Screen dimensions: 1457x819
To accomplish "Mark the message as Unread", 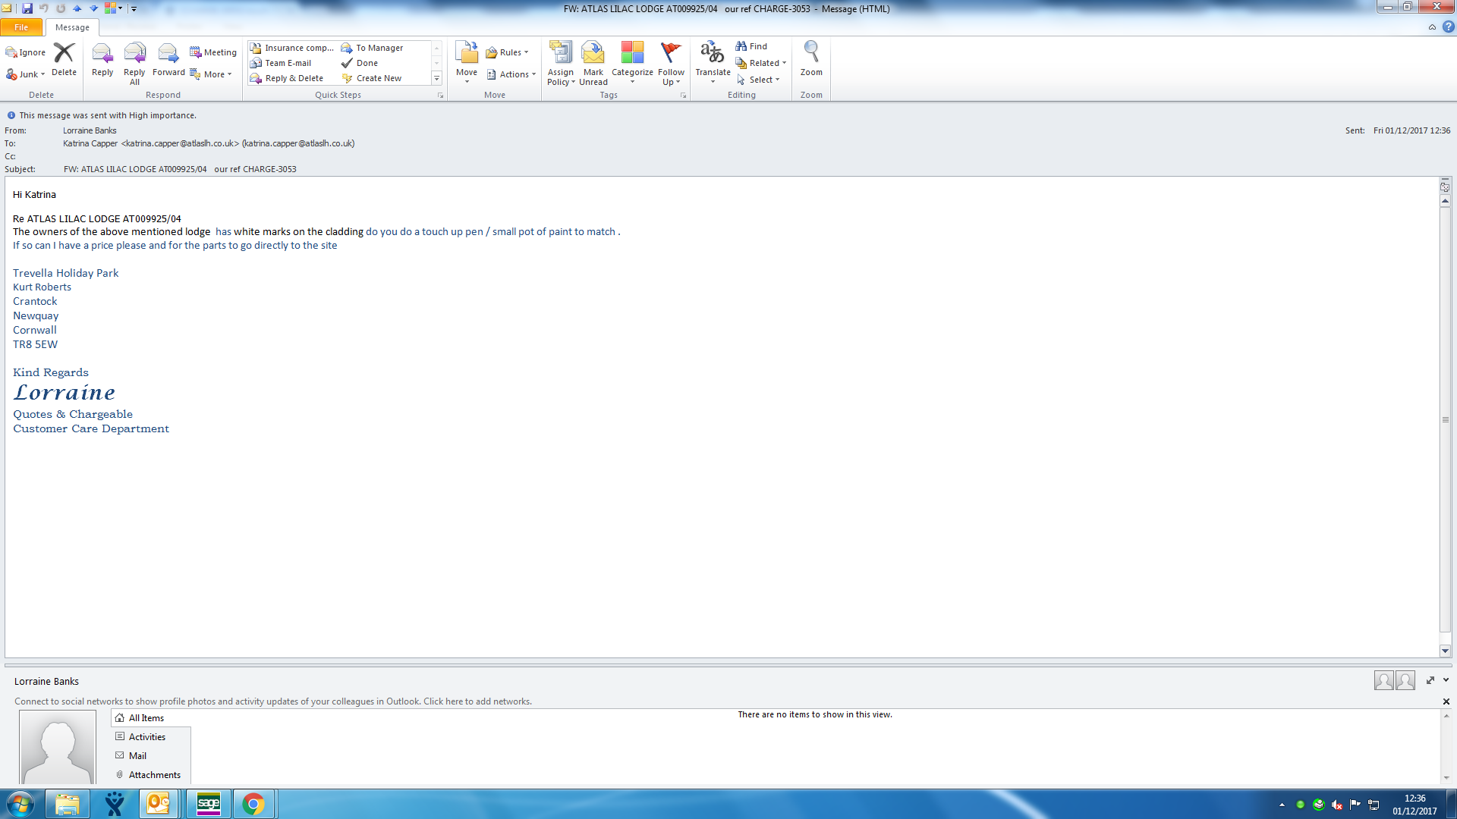I will 593,62.
